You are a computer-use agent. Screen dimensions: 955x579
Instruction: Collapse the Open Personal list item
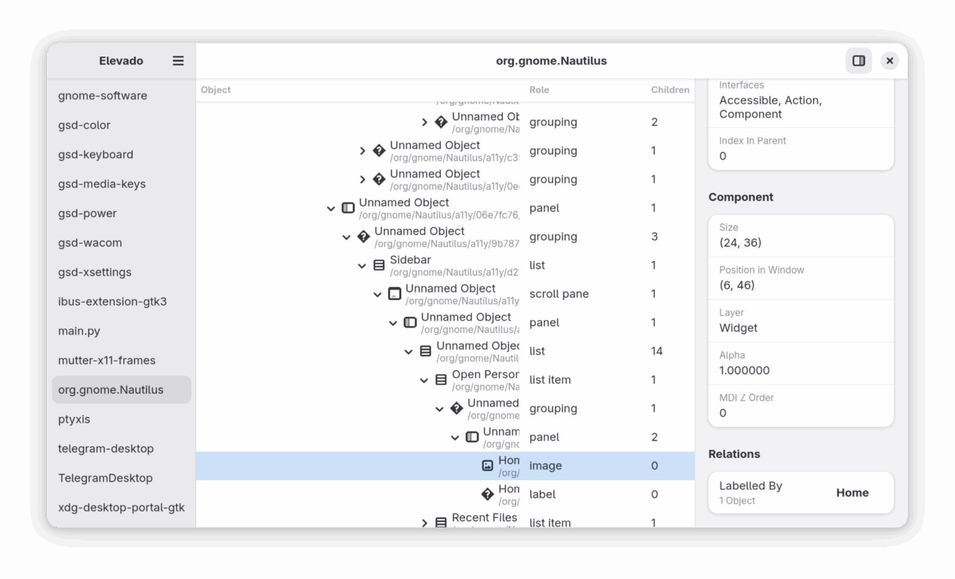tap(425, 380)
